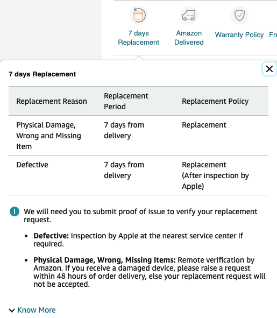The image size is (277, 318).
Task: Click the Replacement Policy column header
Action: [x=215, y=101]
